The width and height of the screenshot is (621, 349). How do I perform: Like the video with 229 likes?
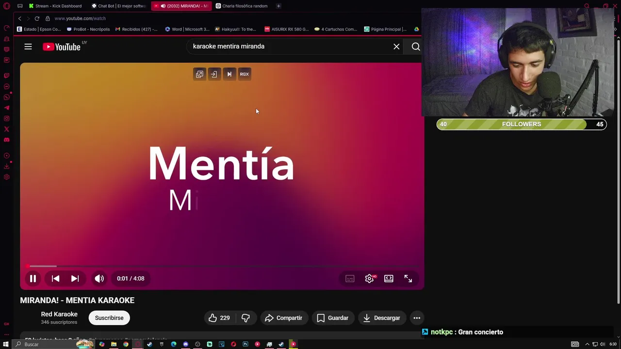(x=219, y=318)
